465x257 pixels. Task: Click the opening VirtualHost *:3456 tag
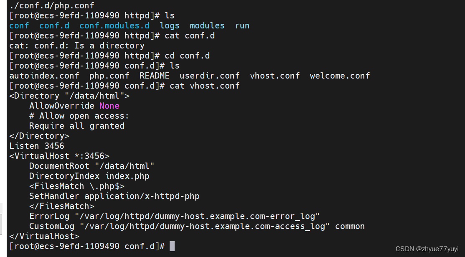coord(59,156)
